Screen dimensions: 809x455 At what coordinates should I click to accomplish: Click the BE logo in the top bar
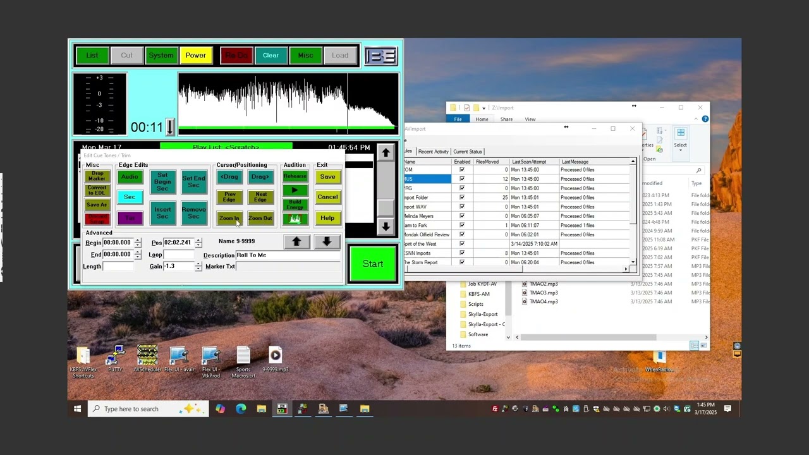tap(381, 56)
